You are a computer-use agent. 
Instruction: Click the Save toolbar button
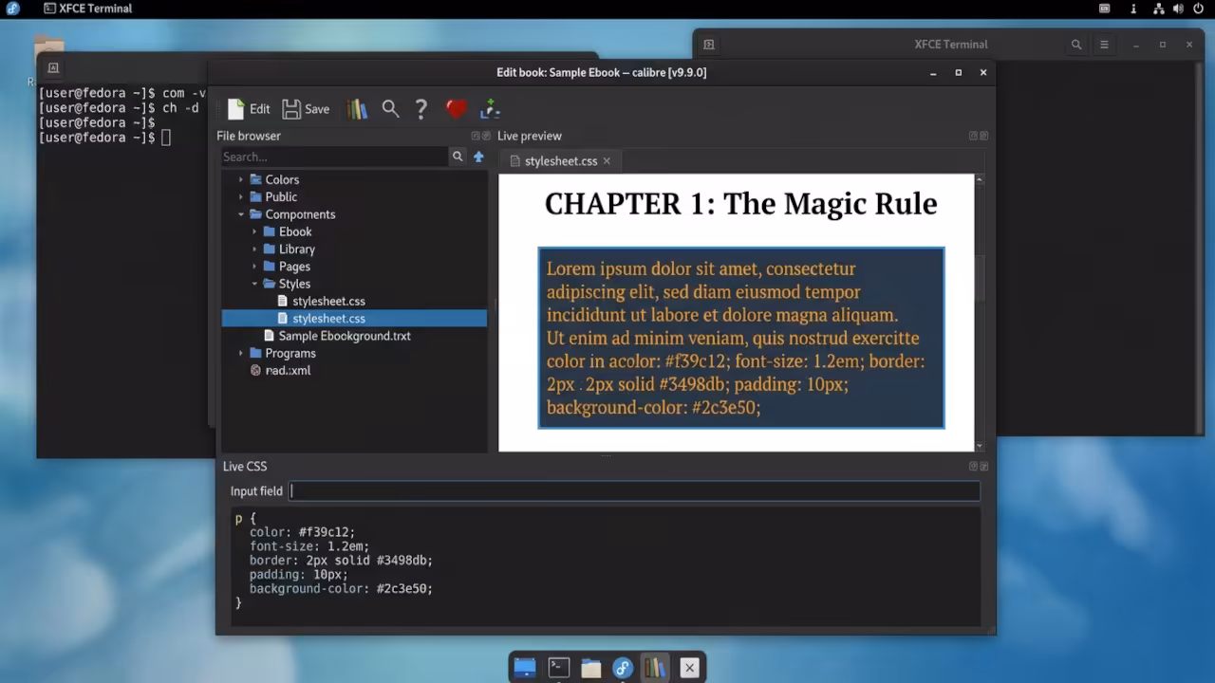point(306,109)
